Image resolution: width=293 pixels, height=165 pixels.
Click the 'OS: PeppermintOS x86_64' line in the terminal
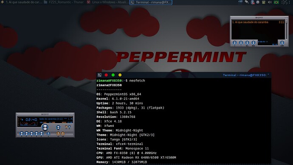(118, 94)
